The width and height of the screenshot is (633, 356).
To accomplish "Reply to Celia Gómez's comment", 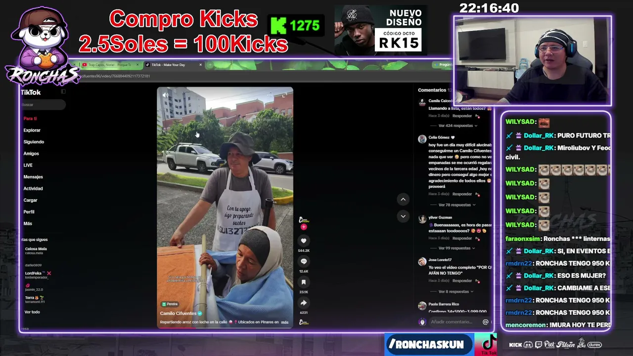I will [462, 194].
